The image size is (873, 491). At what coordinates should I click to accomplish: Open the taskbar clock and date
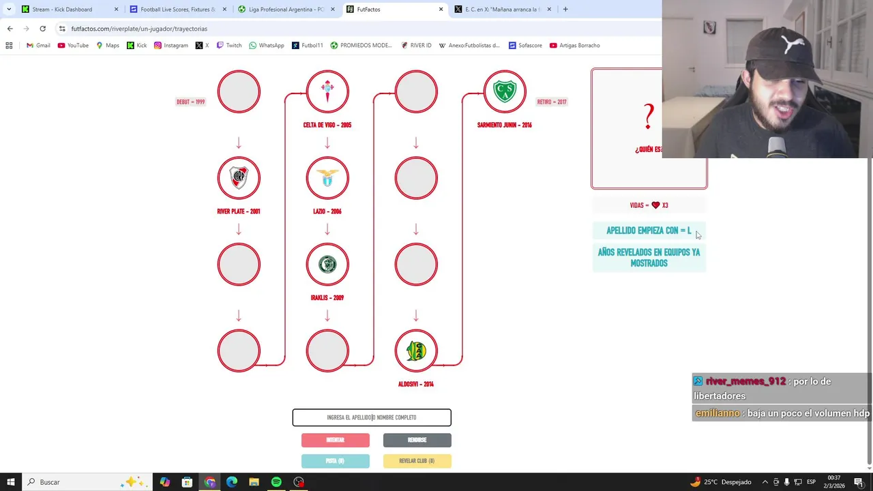(x=834, y=482)
